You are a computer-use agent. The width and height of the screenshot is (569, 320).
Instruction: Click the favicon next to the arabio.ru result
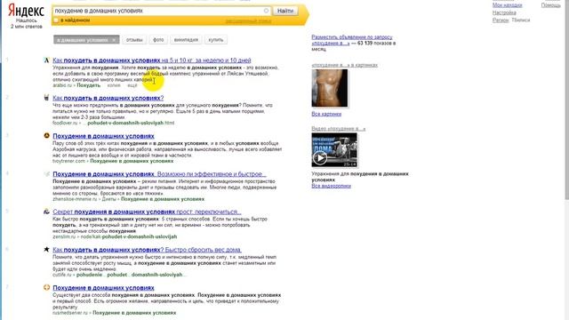click(x=46, y=60)
